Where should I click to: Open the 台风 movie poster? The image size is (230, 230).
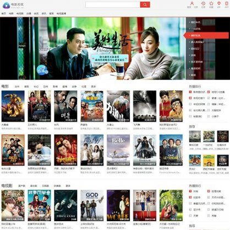[x=65, y=106]
